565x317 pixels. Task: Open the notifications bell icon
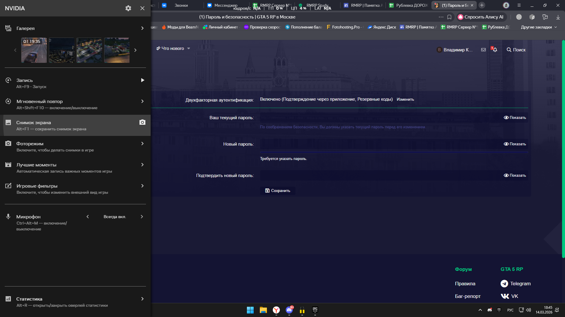point(495,50)
